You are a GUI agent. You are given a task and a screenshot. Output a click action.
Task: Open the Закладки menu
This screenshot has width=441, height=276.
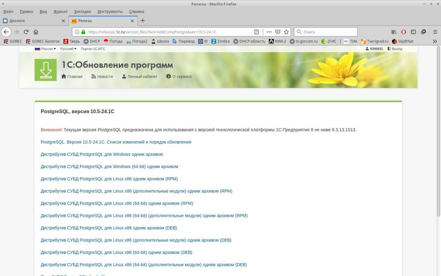click(x=82, y=11)
